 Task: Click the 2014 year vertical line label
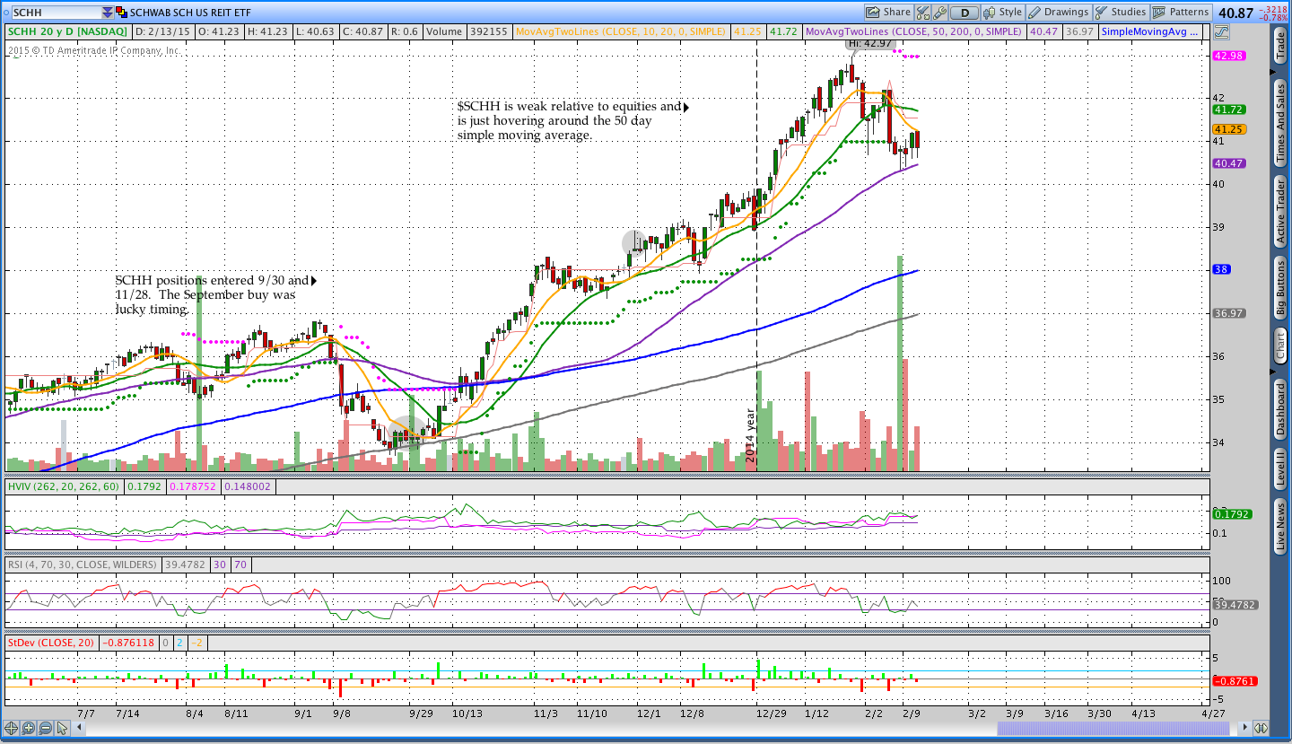tap(751, 435)
